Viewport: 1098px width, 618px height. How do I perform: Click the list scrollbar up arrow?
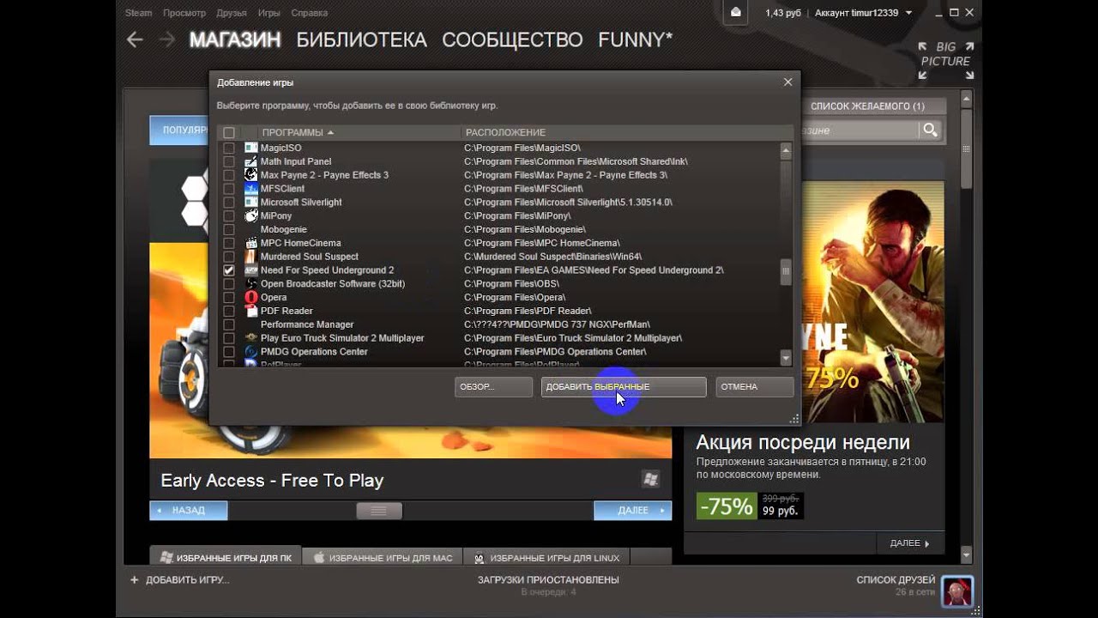point(786,150)
